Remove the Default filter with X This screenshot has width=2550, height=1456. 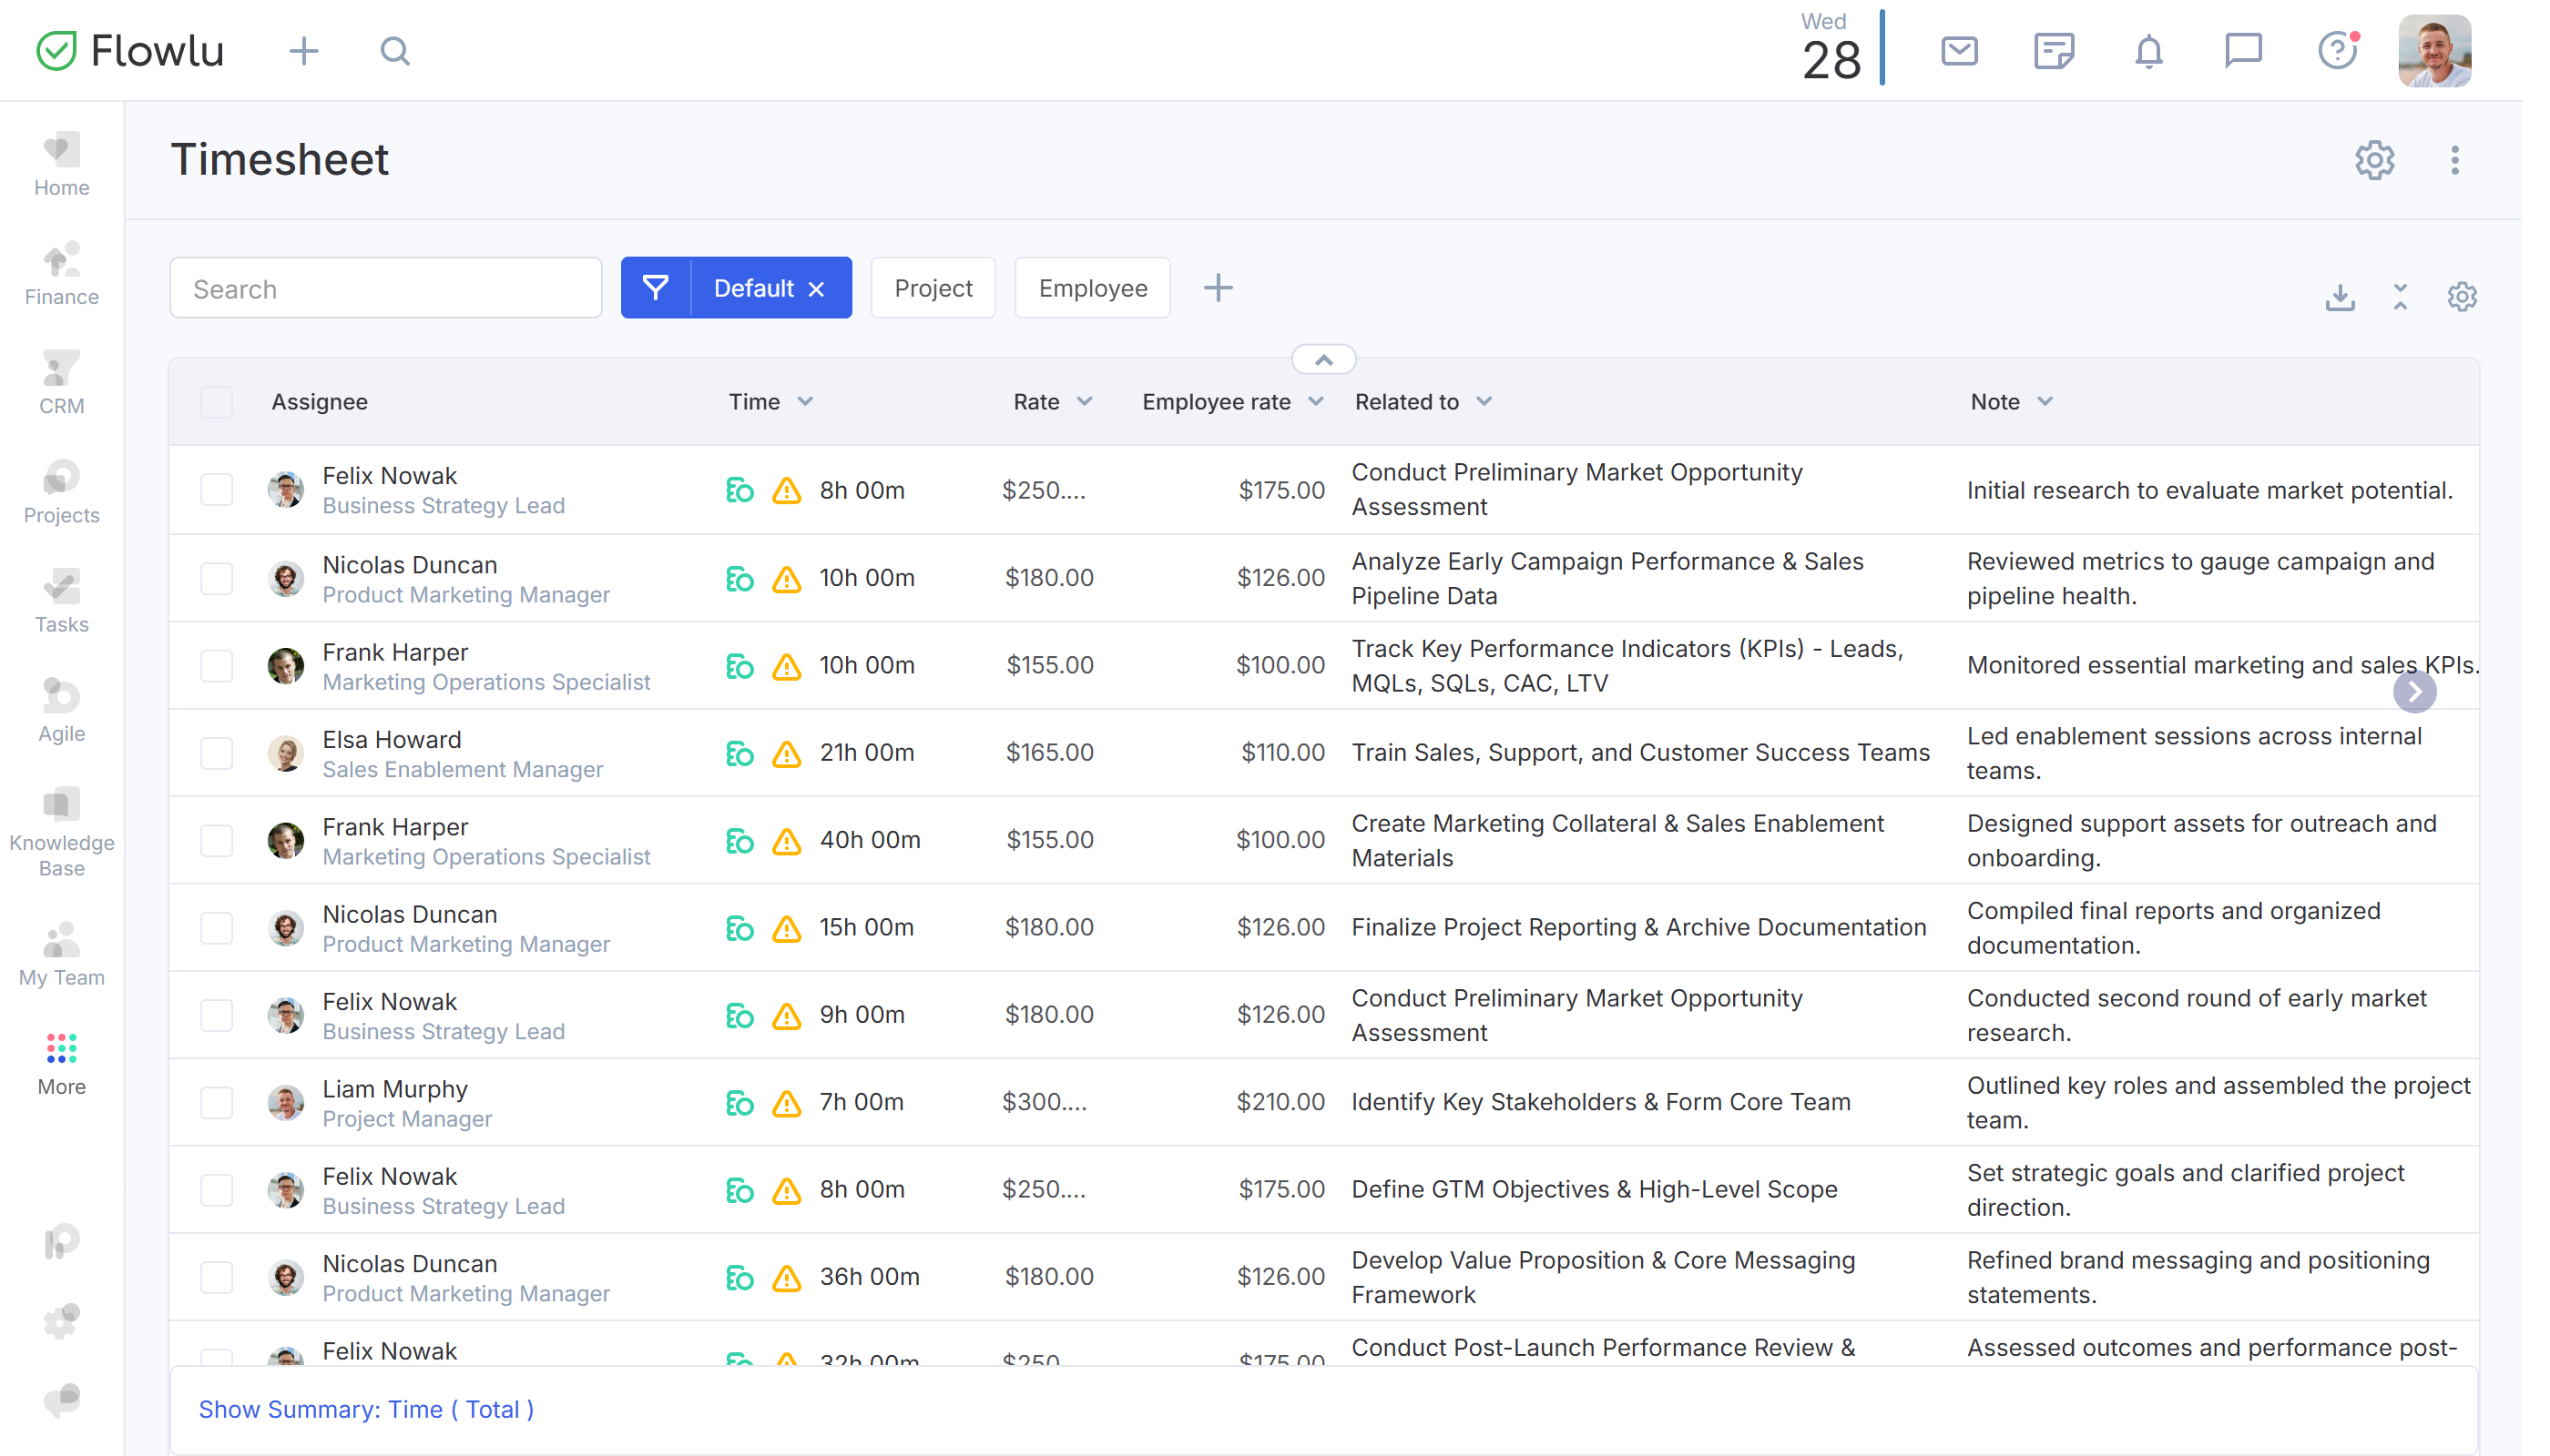tap(817, 289)
